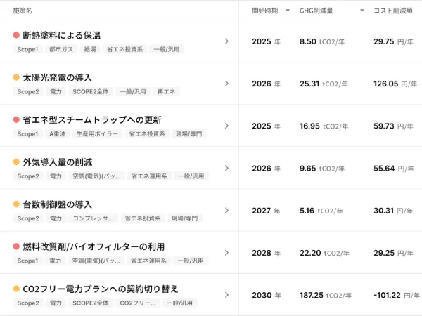The height and width of the screenshot is (316, 422).
Task: Open 太陽光発電の導入 row chevron
Action: click(x=226, y=84)
